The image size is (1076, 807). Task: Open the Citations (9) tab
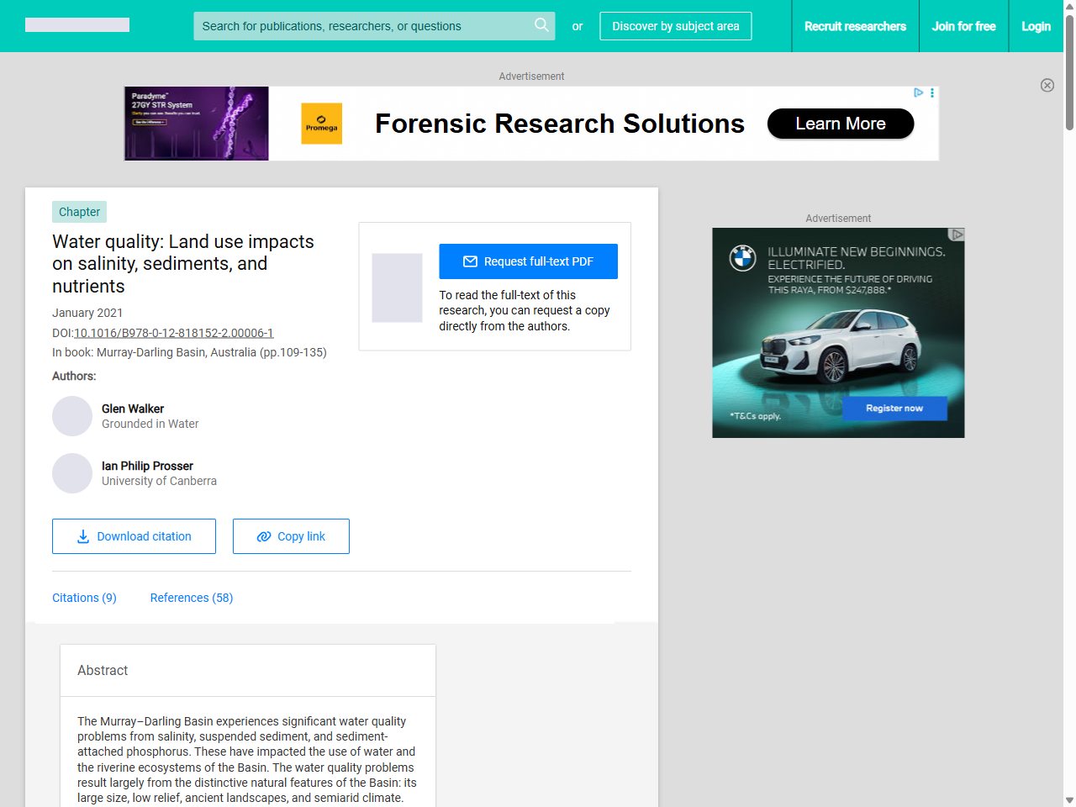click(84, 598)
